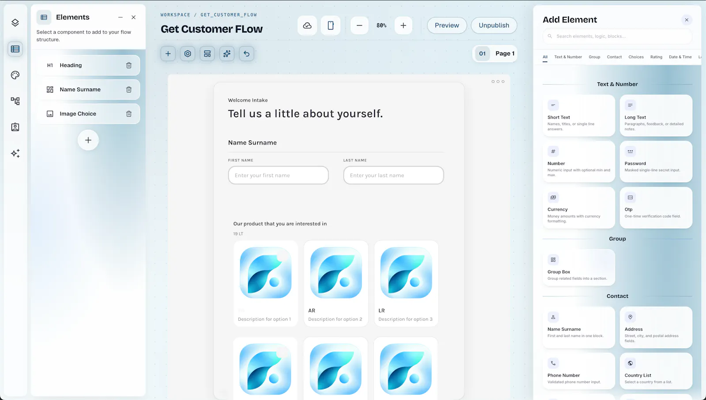Click round plus button below element list
The width and height of the screenshot is (706, 400).
tap(88, 140)
